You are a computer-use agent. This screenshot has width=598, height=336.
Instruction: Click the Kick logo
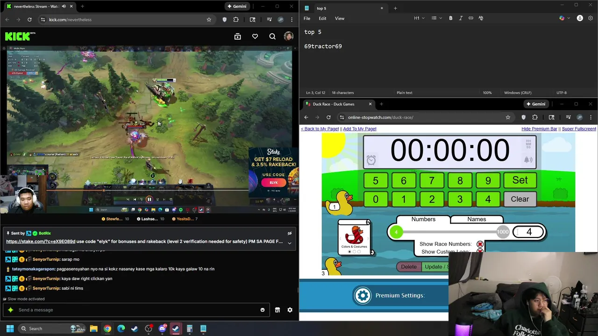coord(20,36)
